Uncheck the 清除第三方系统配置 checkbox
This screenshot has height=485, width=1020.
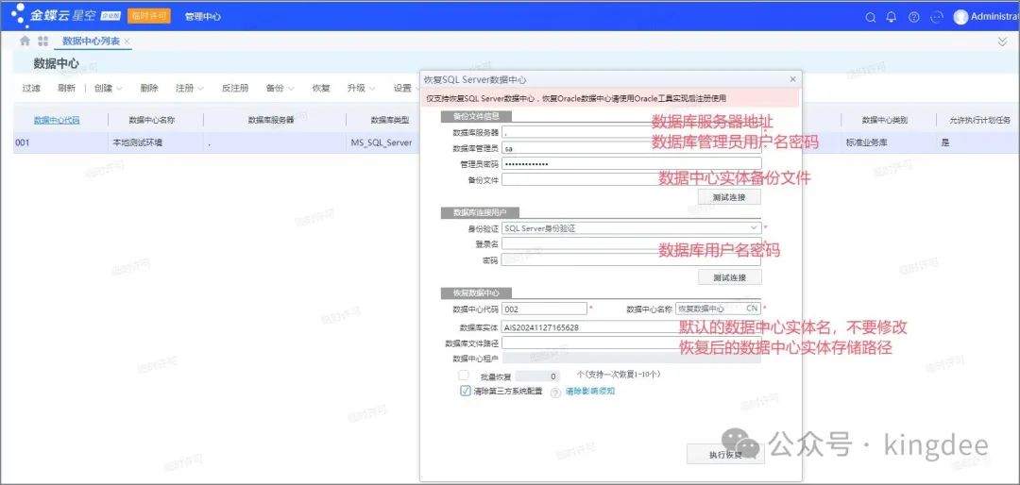coord(465,391)
